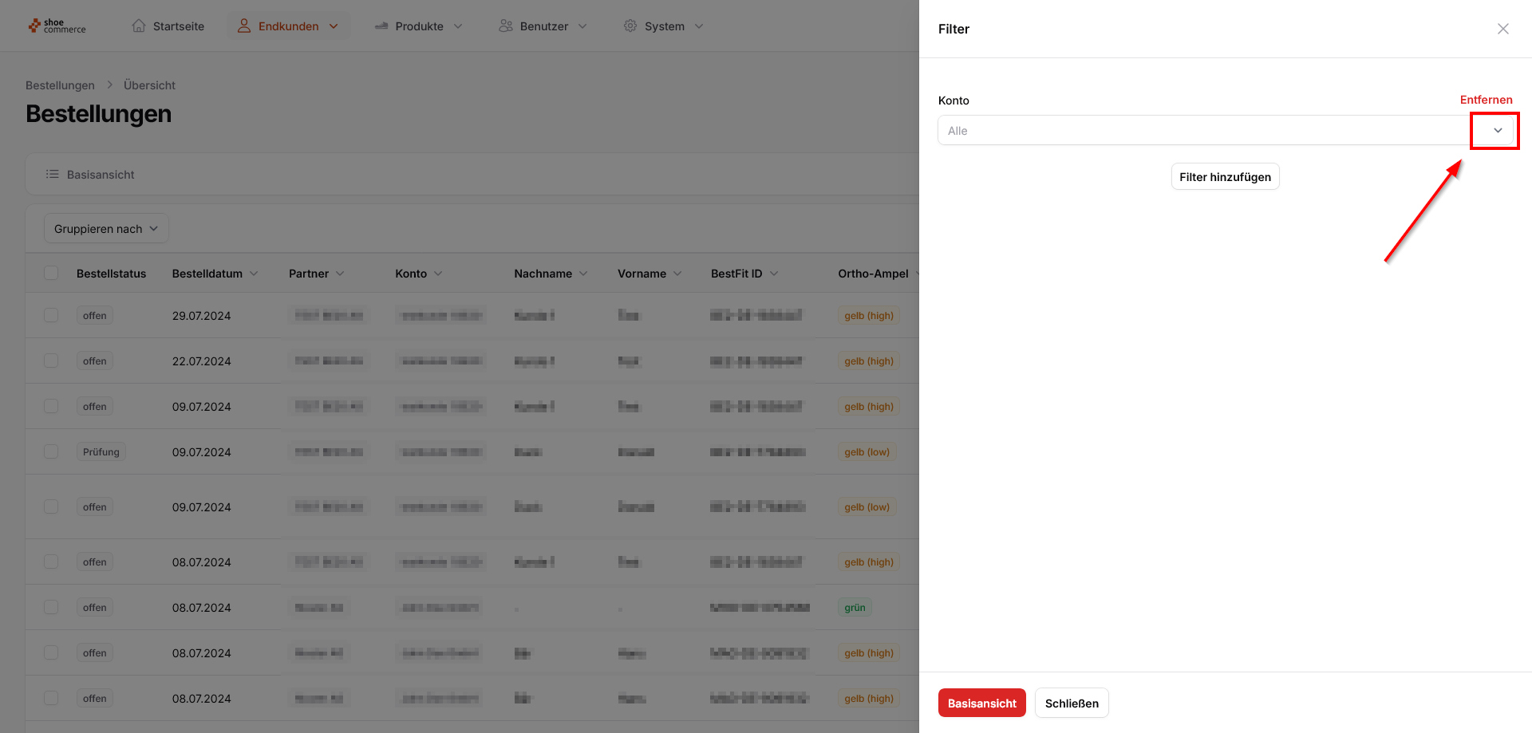The height and width of the screenshot is (733, 1532).
Task: Click the Entfernen link
Action: [x=1486, y=100]
